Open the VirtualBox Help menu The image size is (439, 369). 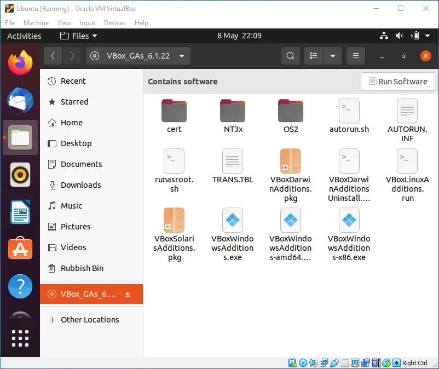pyautogui.click(x=141, y=23)
